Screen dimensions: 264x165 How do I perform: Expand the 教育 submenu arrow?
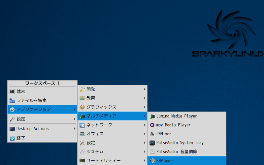(145, 98)
